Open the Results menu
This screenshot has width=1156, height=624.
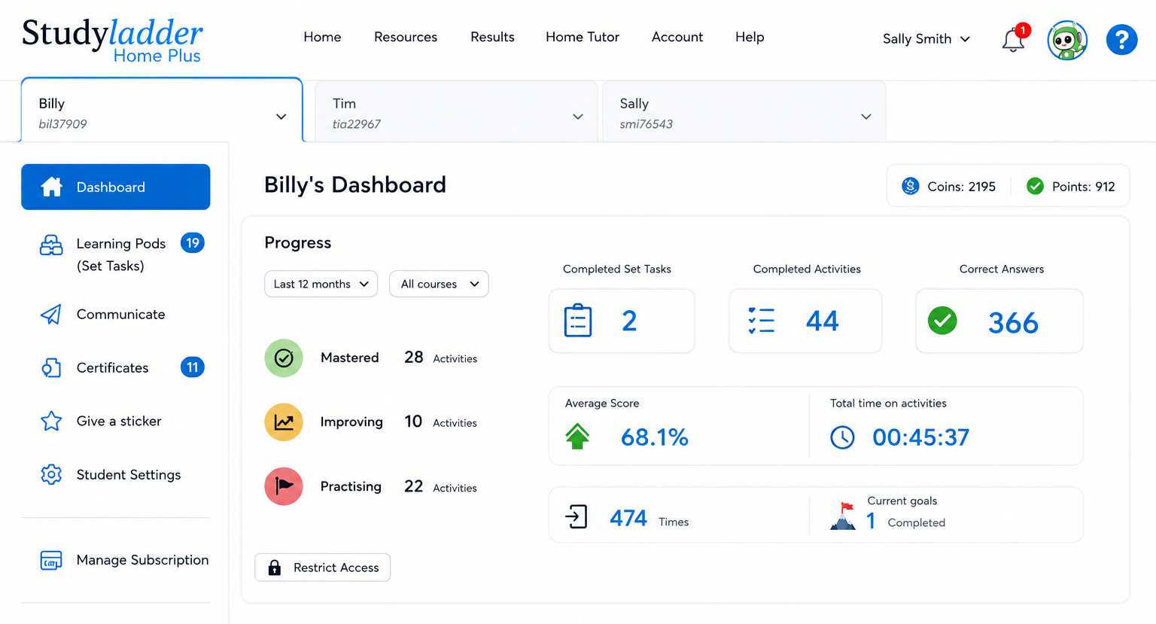pyautogui.click(x=492, y=37)
